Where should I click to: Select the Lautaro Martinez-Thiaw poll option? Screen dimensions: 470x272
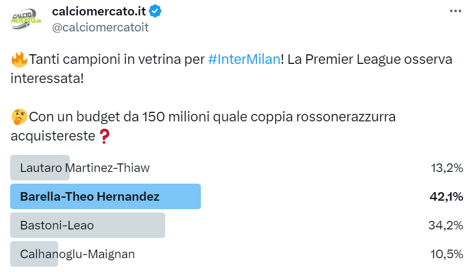click(85, 168)
